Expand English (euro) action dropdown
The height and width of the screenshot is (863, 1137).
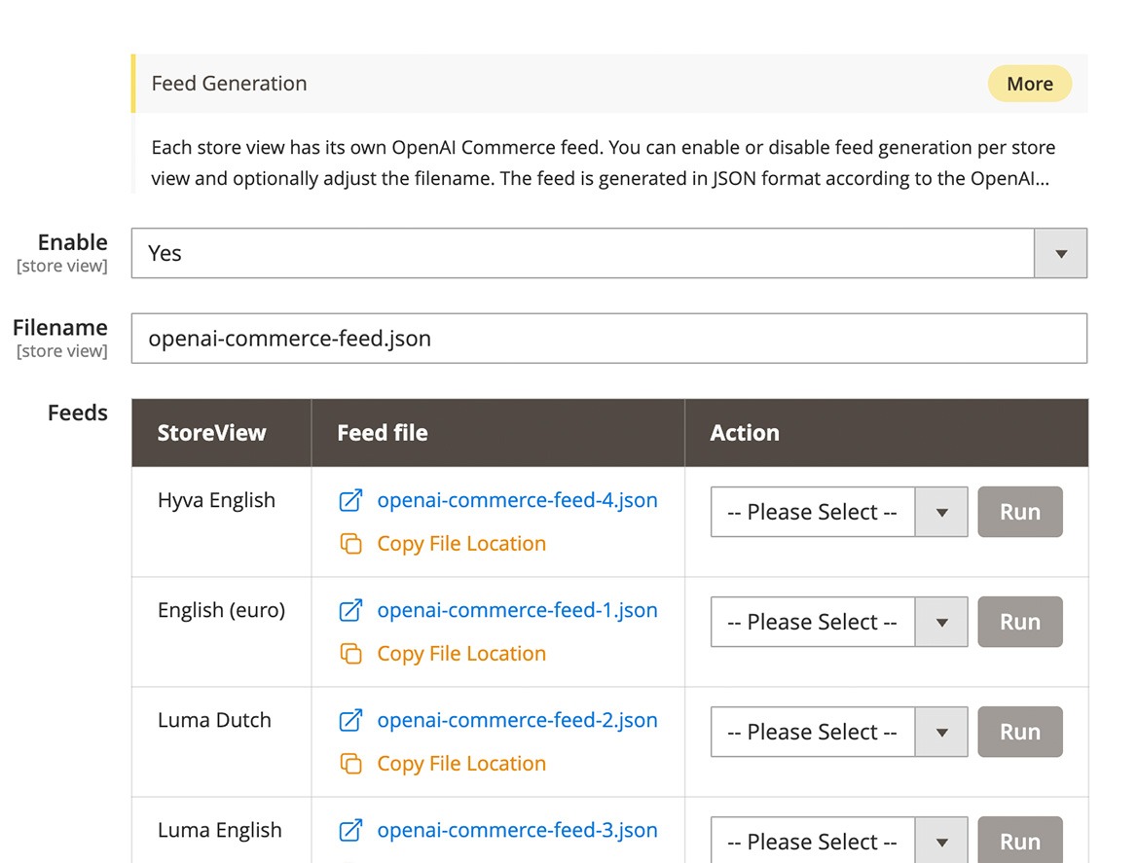pos(838,623)
